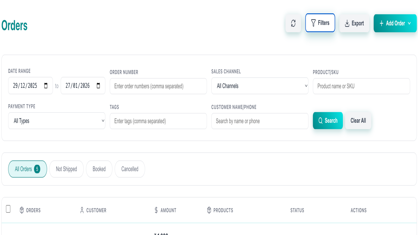
Task: Click the Product name or SKU field
Action: [x=361, y=86]
